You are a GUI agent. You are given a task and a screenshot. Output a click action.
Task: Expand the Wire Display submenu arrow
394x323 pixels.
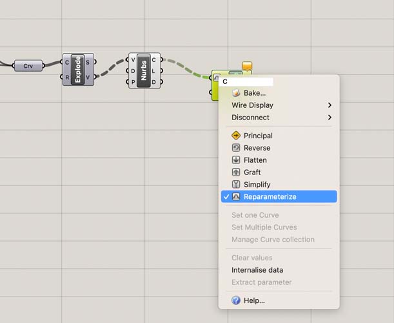(330, 105)
